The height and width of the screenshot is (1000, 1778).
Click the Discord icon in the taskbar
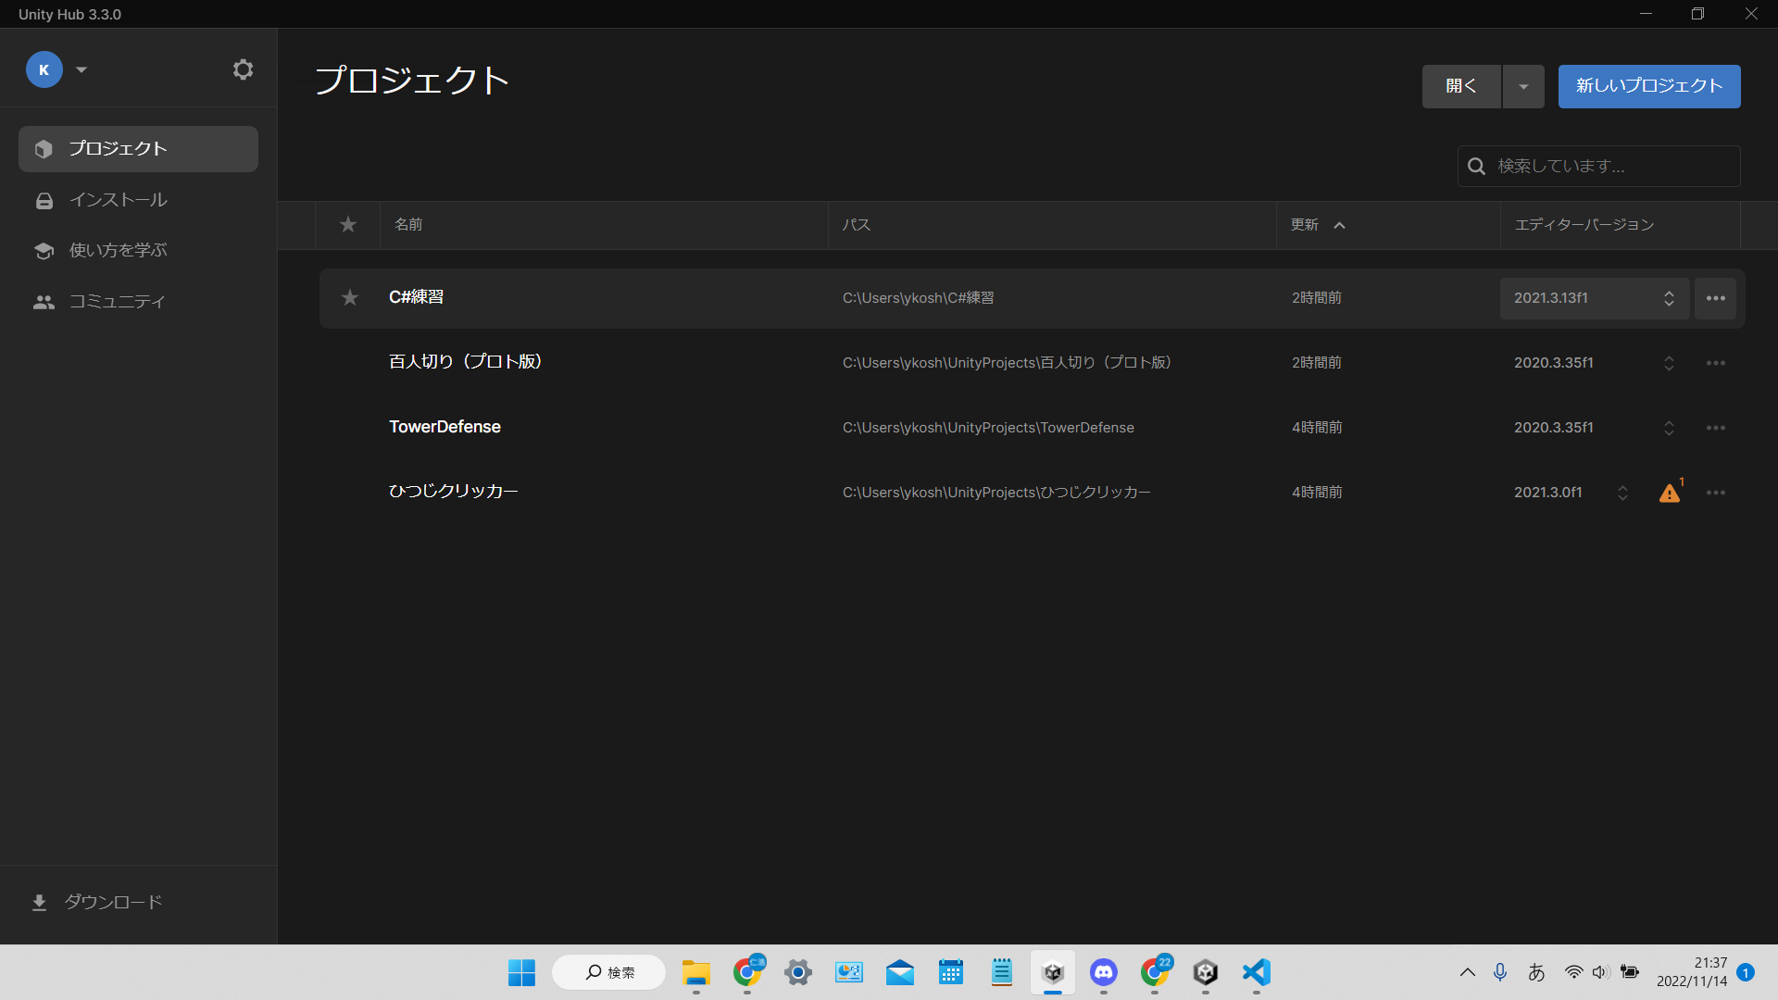click(x=1103, y=972)
